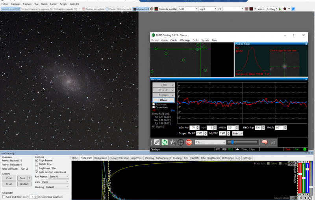
Task: Switch to the Enhancement tab
Action: click(163, 158)
